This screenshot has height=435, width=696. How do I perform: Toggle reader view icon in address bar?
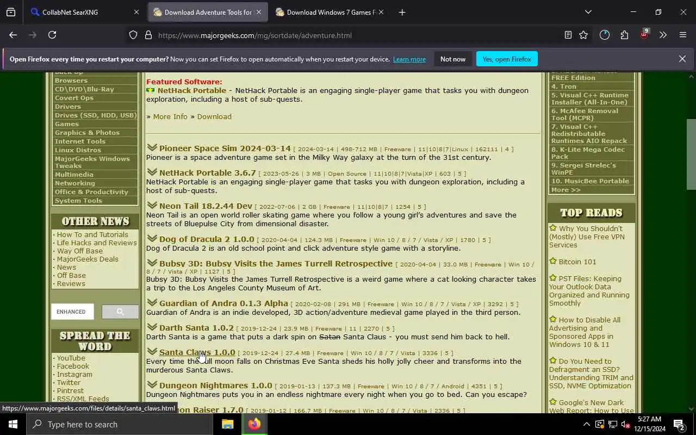point(568,35)
